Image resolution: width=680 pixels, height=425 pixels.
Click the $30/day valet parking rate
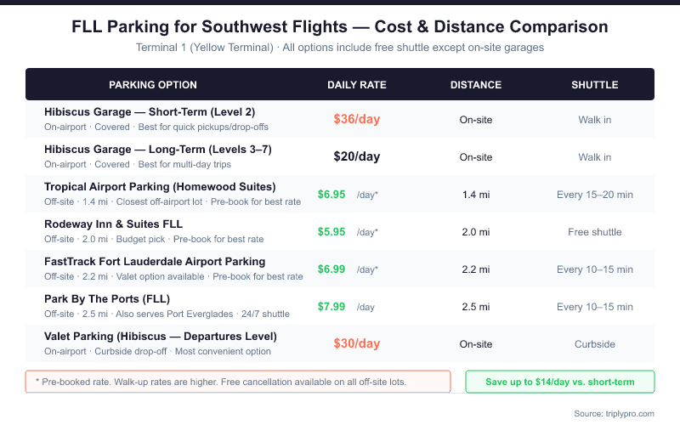pos(357,344)
